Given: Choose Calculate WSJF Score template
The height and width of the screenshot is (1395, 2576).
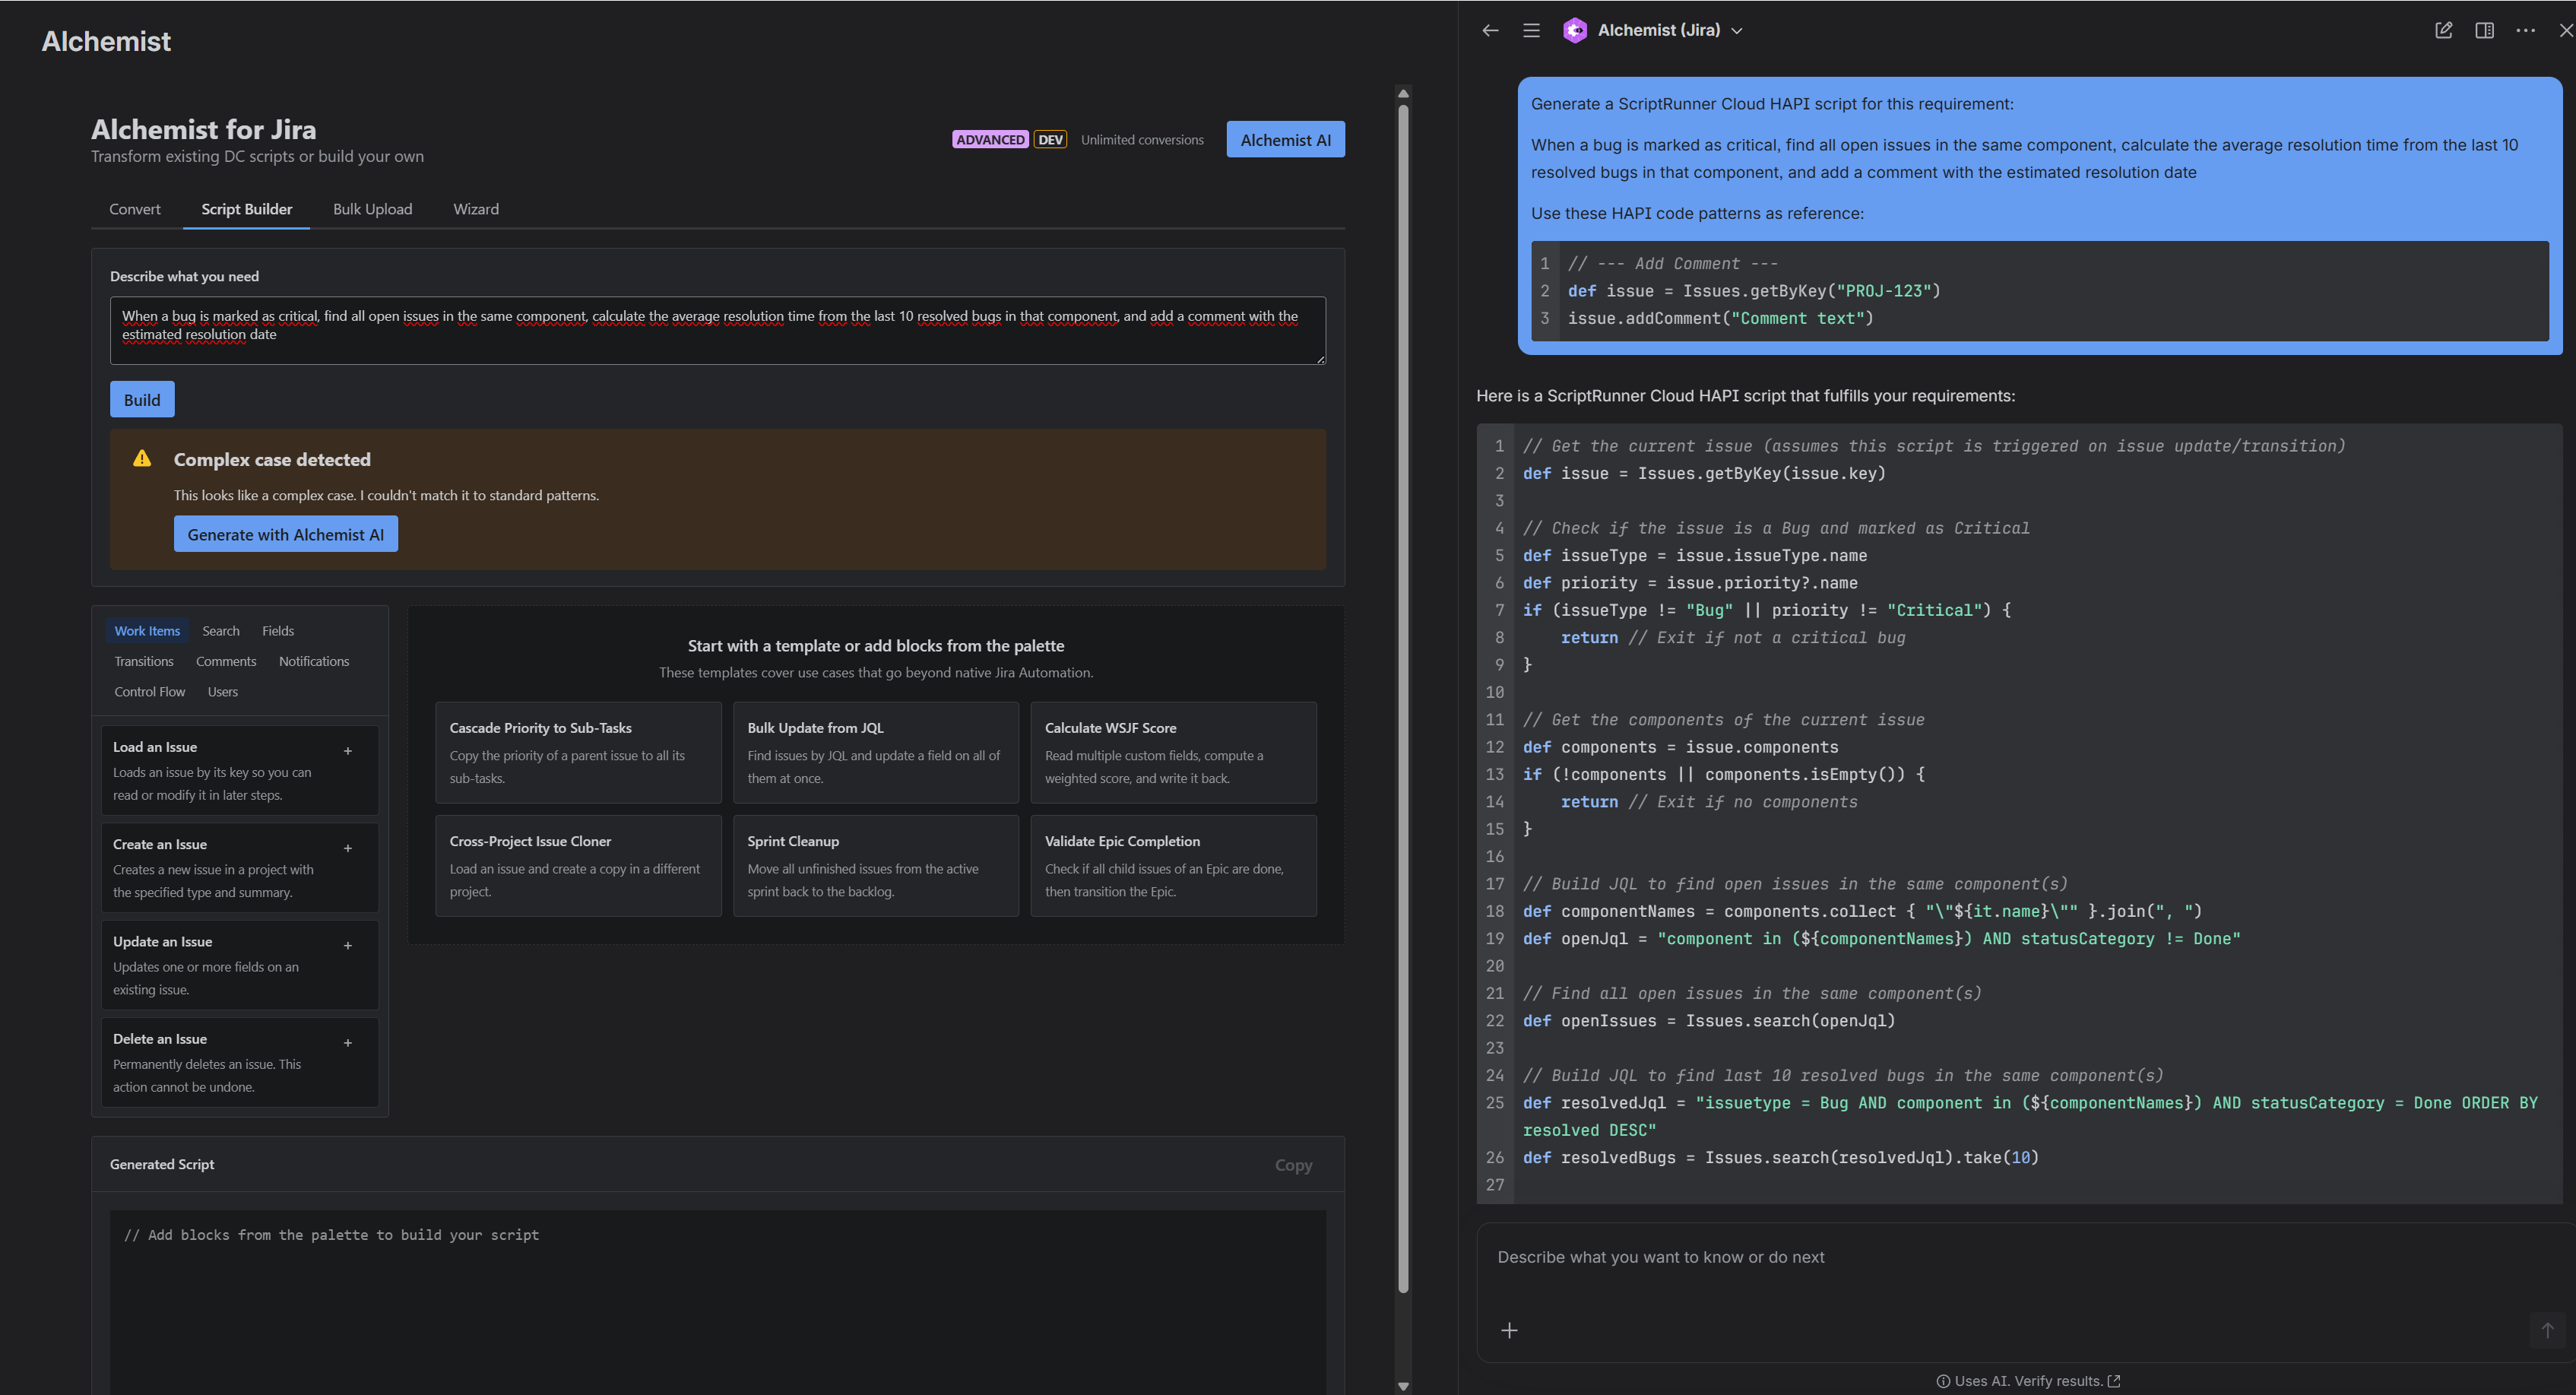Looking at the screenshot, I should [1174, 752].
